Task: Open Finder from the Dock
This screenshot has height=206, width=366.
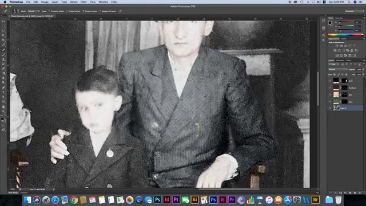Action: pyautogui.click(x=27, y=200)
